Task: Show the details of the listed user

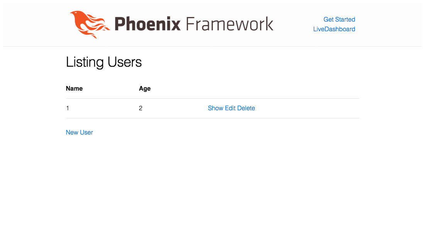Action: [x=215, y=108]
